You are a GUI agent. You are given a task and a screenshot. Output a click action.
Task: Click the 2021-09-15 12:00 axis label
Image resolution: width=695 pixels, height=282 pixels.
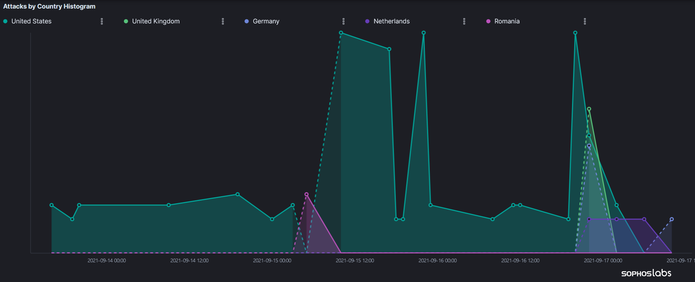[x=355, y=260]
